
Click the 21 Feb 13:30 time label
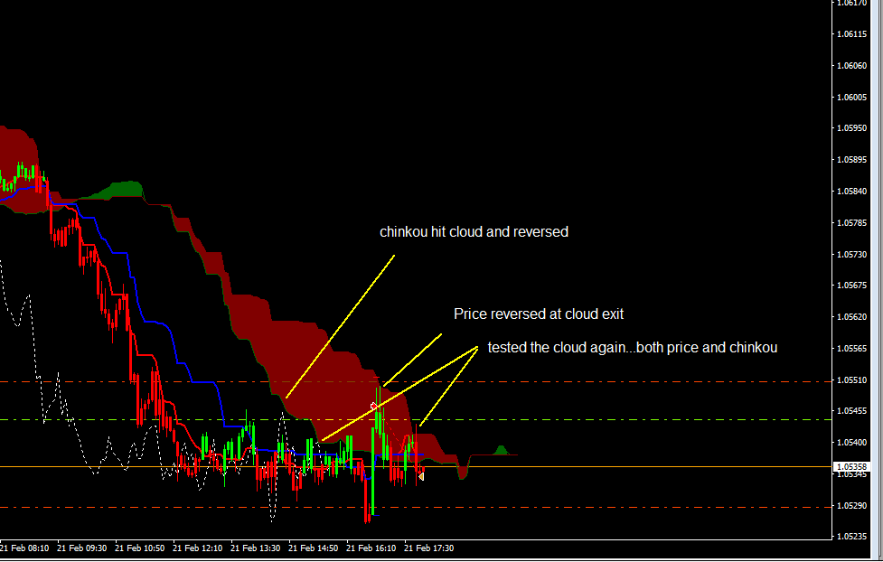tap(255, 548)
